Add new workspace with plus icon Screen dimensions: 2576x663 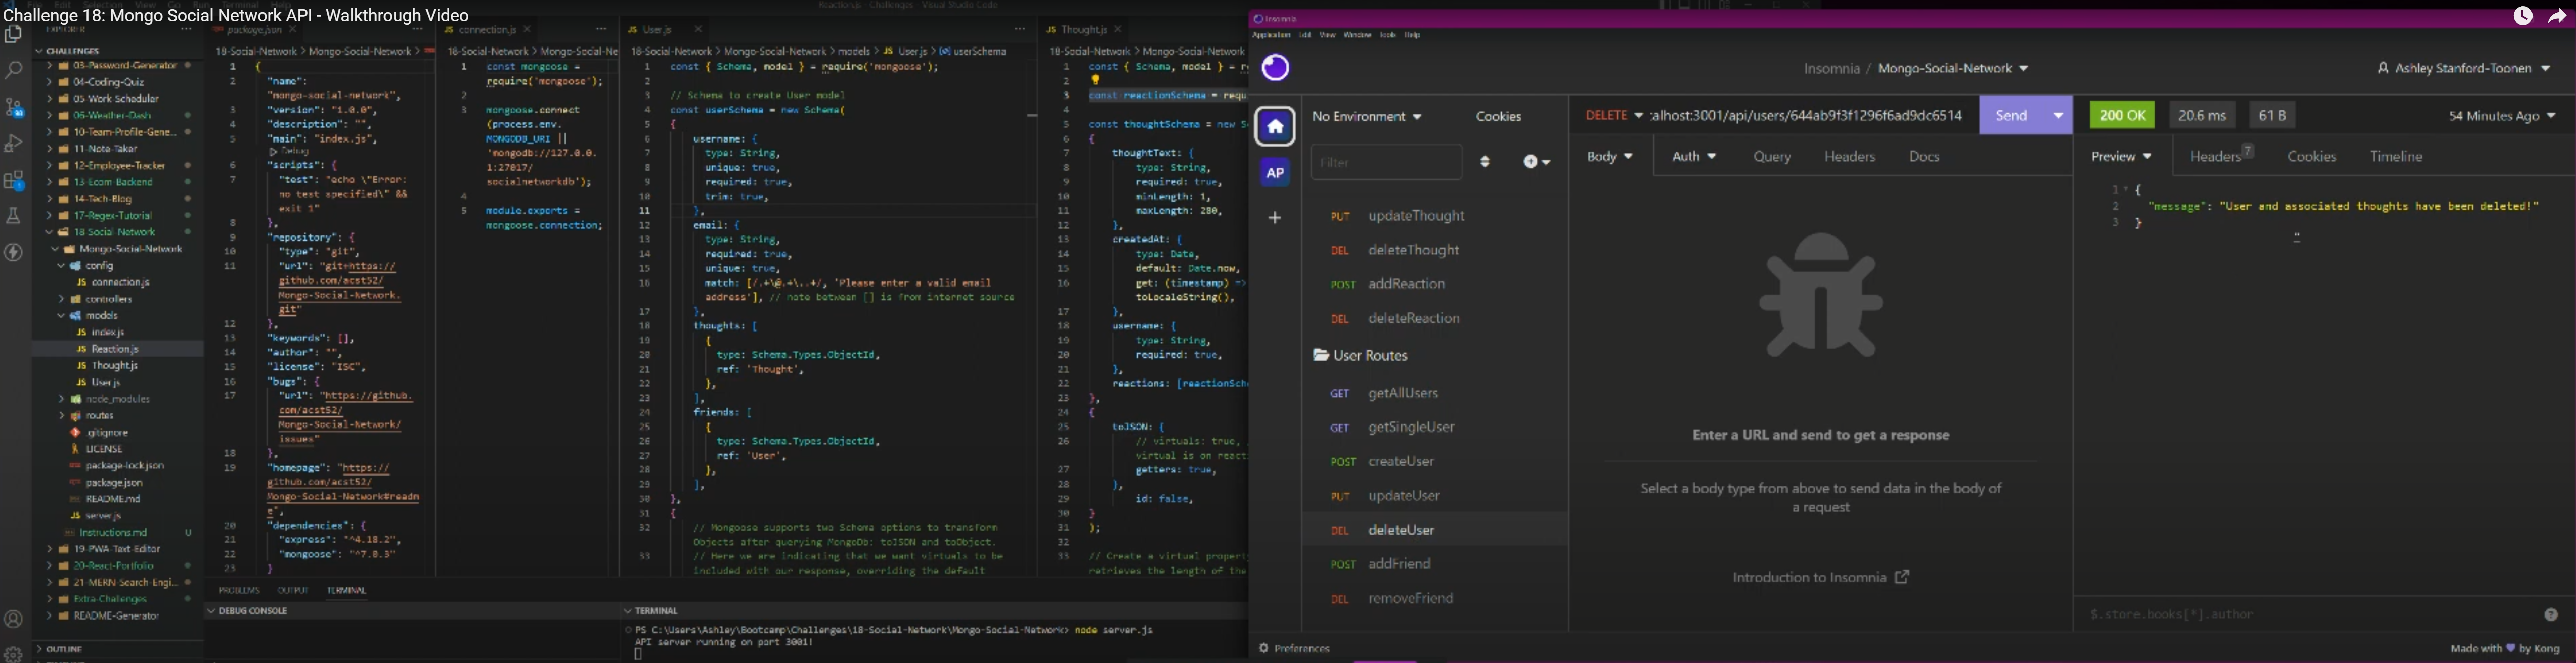click(x=1275, y=218)
